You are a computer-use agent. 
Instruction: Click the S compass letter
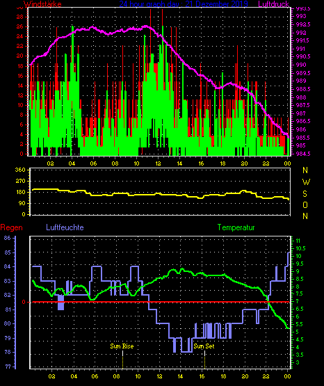[305, 194]
